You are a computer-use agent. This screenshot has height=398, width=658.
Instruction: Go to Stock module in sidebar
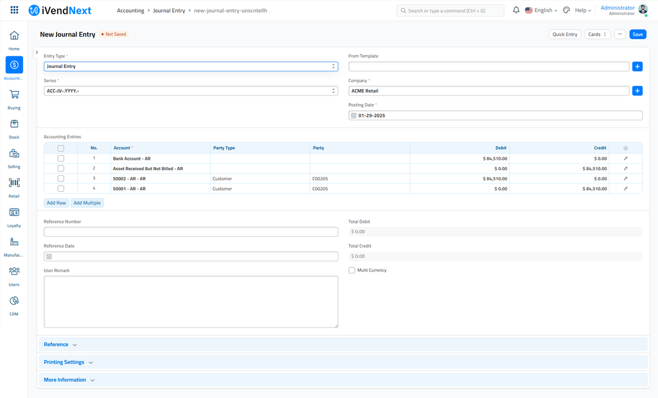tap(14, 125)
